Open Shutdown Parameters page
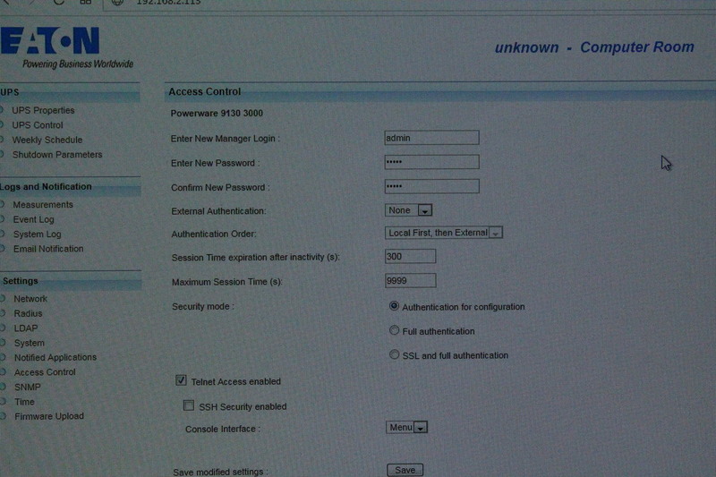Viewport: 716px width, 477px height. [x=57, y=155]
